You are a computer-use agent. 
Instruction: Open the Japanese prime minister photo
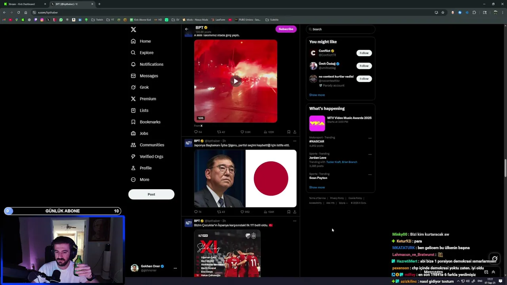219,179
